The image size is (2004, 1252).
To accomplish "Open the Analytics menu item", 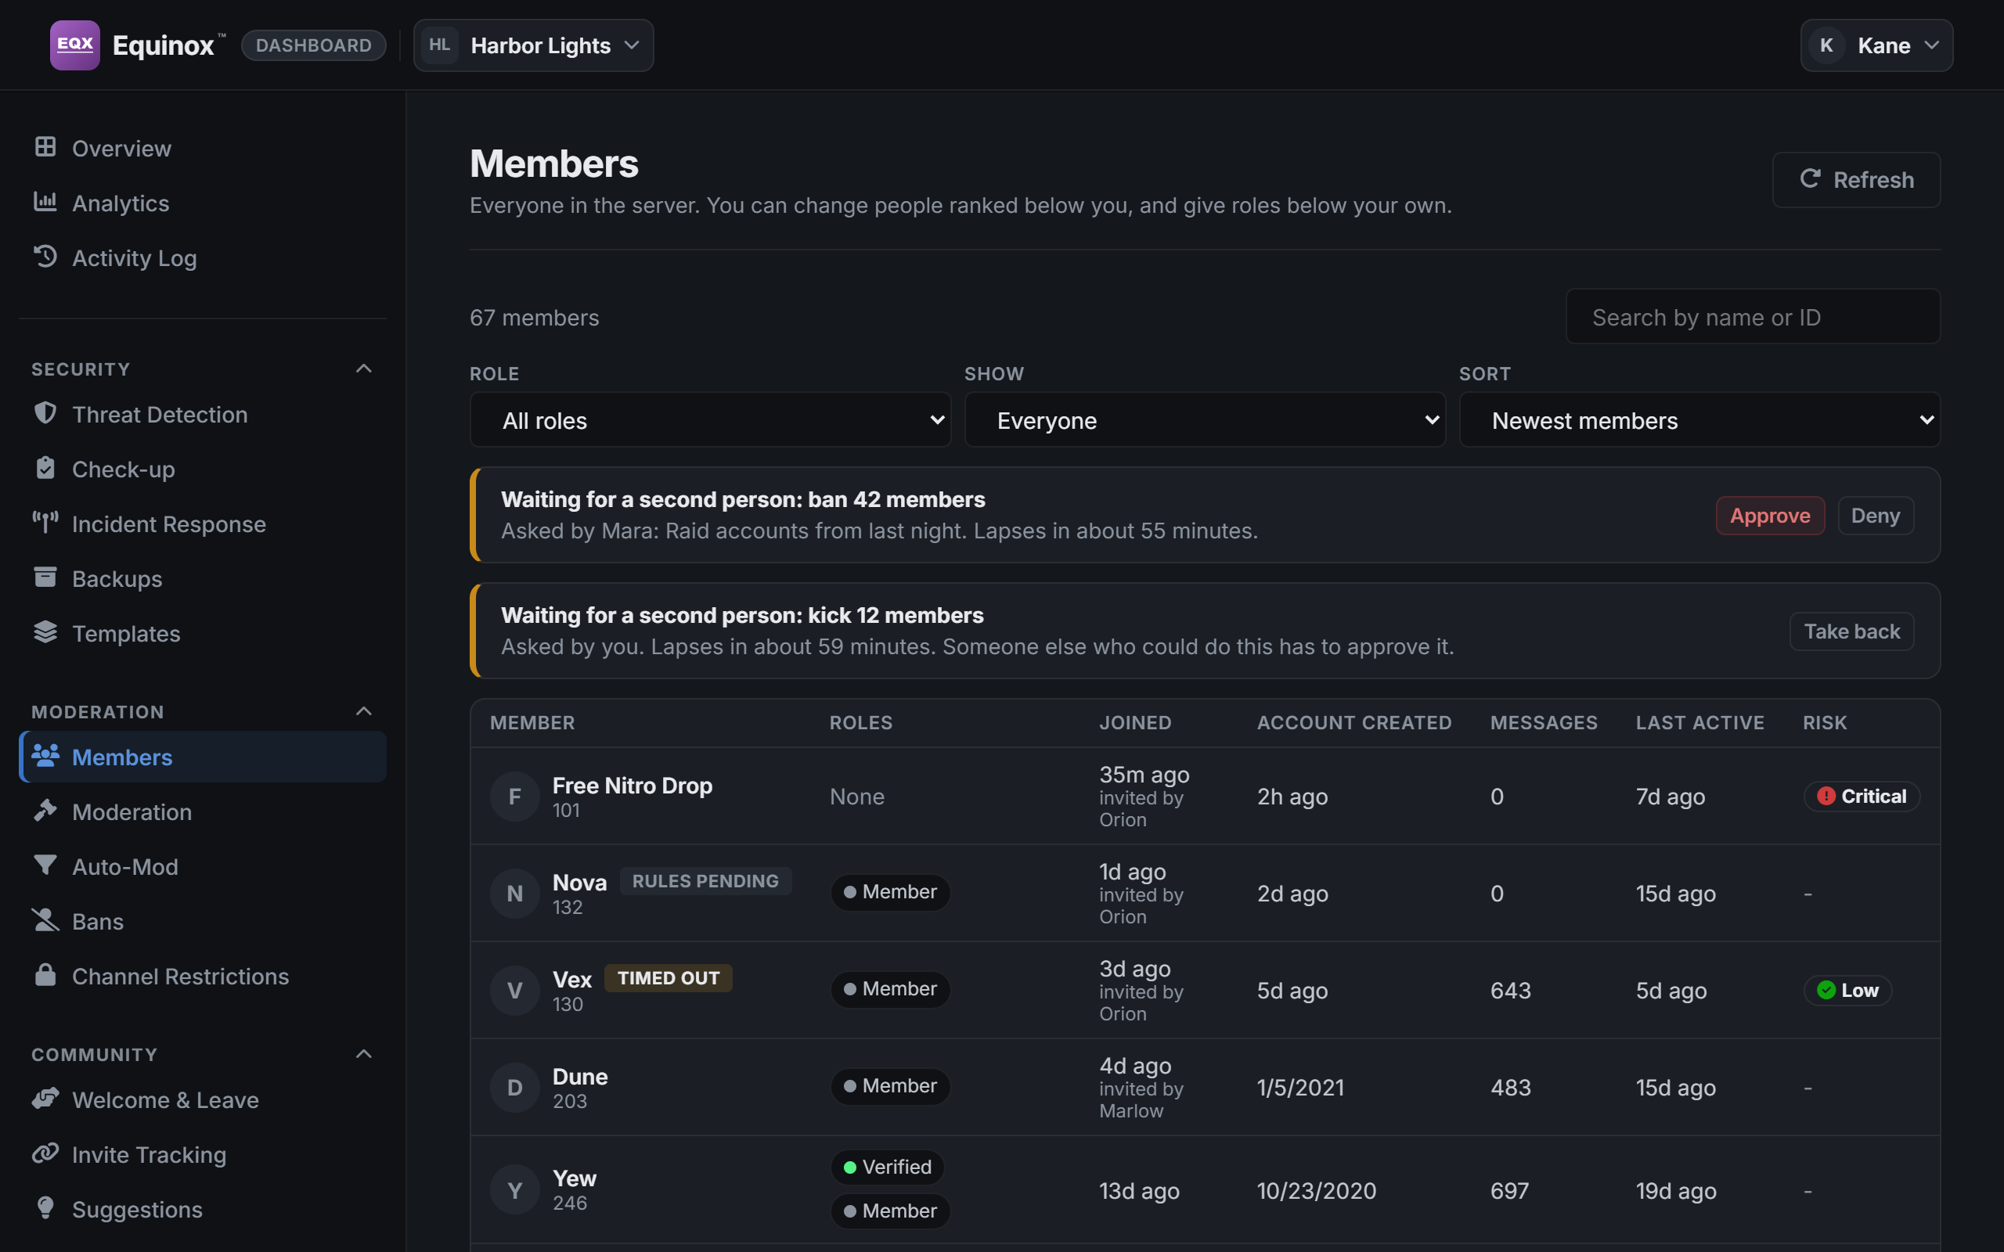I will click(202, 203).
